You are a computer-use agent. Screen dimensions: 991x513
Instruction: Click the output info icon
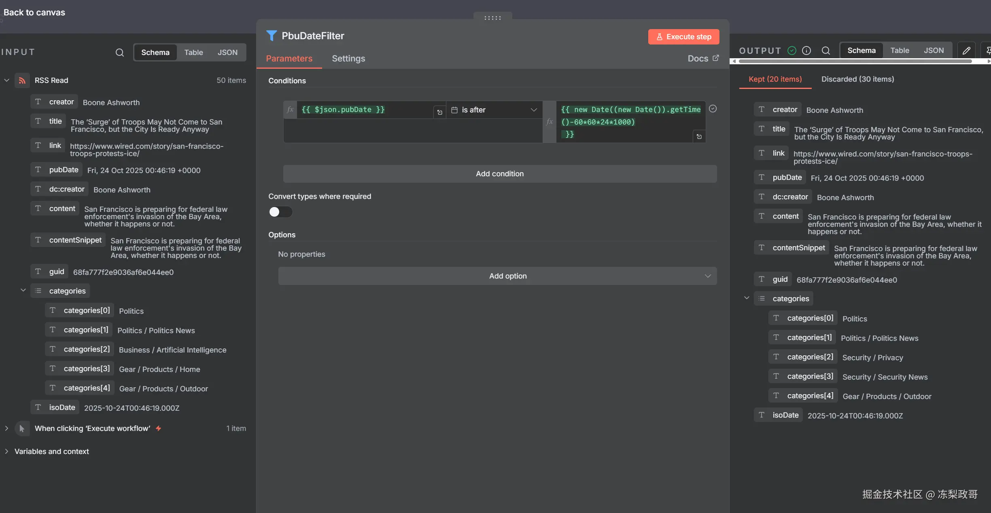click(x=806, y=51)
